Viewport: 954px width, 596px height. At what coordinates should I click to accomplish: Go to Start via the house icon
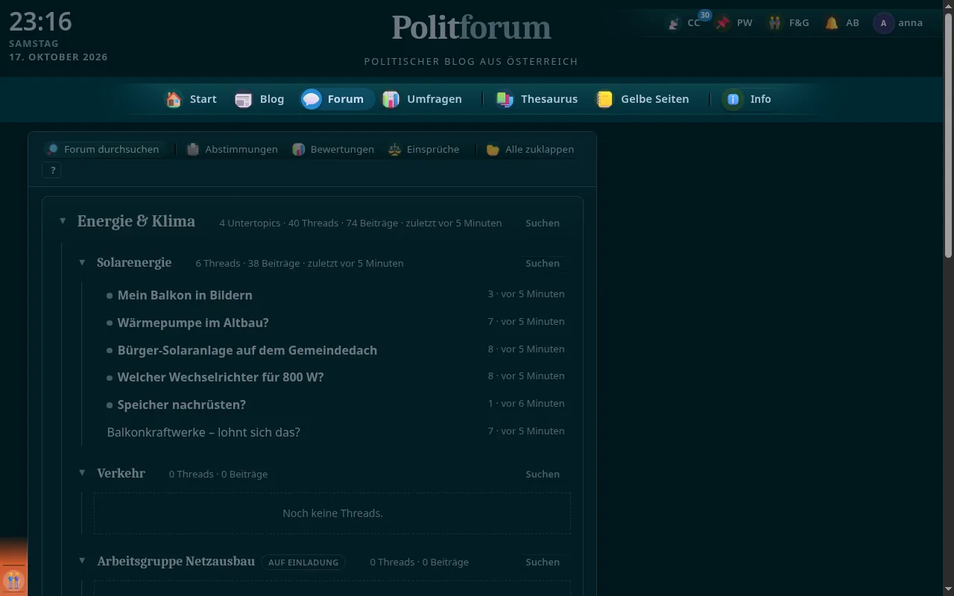(x=174, y=99)
